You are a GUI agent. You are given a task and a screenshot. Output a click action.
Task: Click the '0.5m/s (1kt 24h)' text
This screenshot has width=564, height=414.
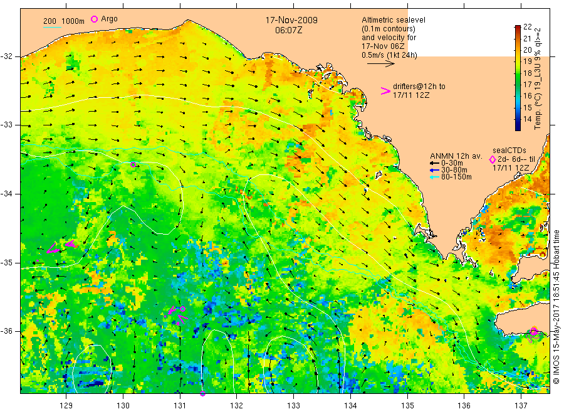click(x=390, y=55)
